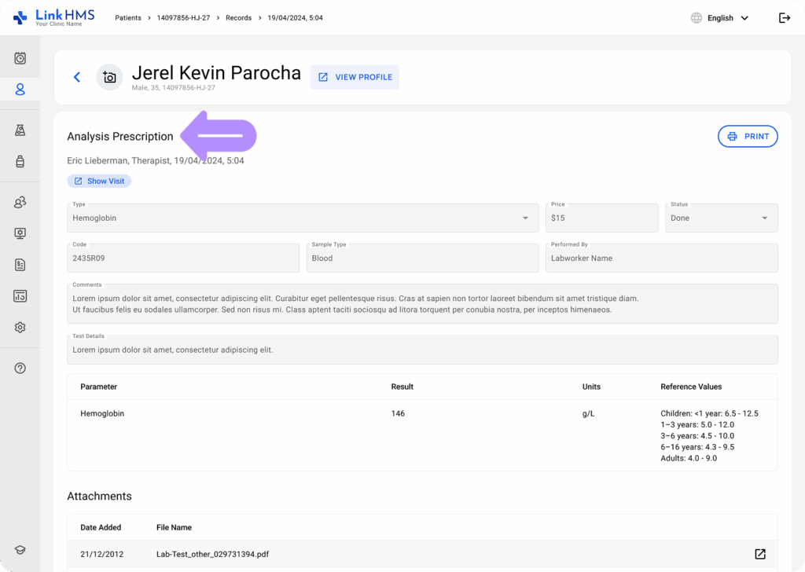805x572 pixels.
Task: Open the help question mark icon
Action: coord(20,368)
